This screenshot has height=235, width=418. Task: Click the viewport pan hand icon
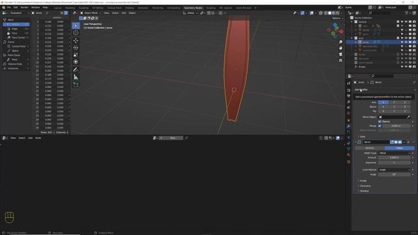point(340,48)
